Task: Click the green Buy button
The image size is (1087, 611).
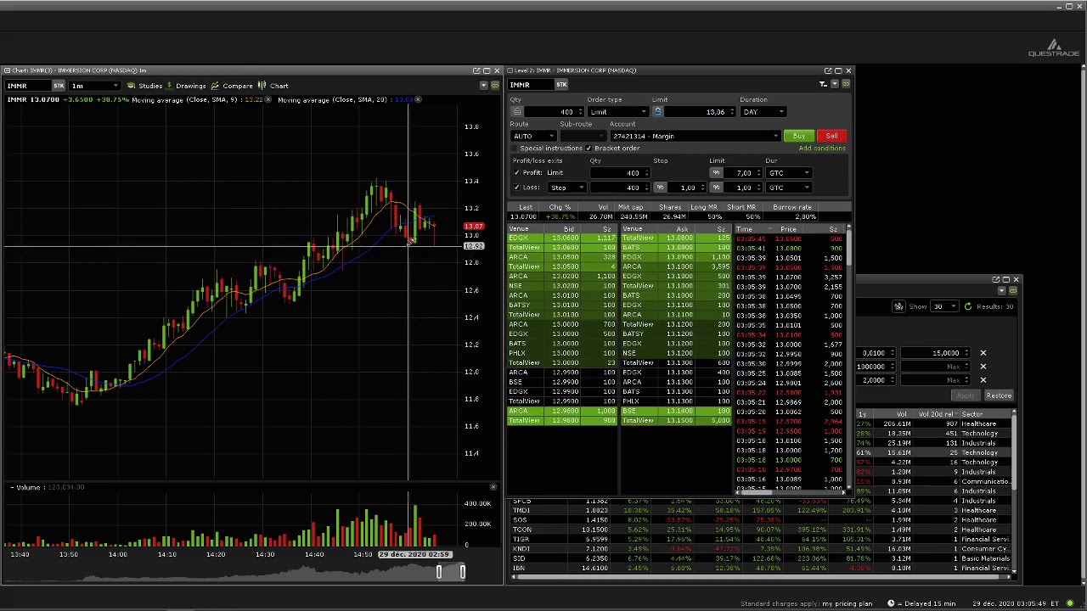Action: point(799,136)
